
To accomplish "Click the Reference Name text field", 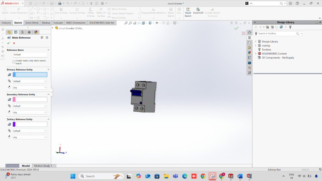I will tap(30, 55).
